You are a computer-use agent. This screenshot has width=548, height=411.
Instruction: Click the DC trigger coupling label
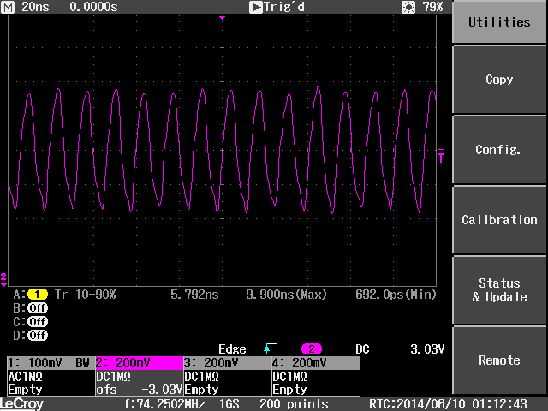(x=362, y=349)
